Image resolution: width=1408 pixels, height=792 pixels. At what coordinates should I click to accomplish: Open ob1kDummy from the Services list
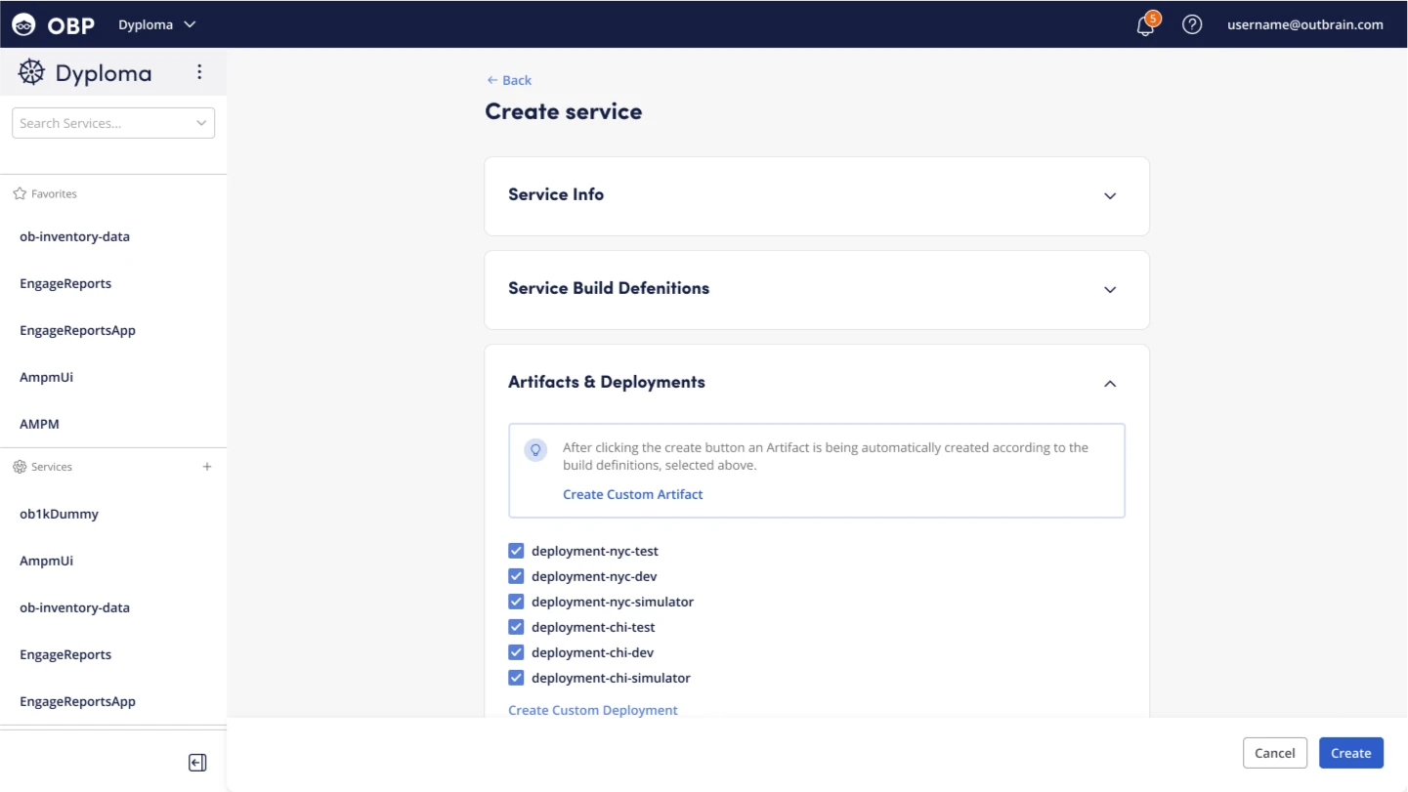pyautogui.click(x=59, y=514)
